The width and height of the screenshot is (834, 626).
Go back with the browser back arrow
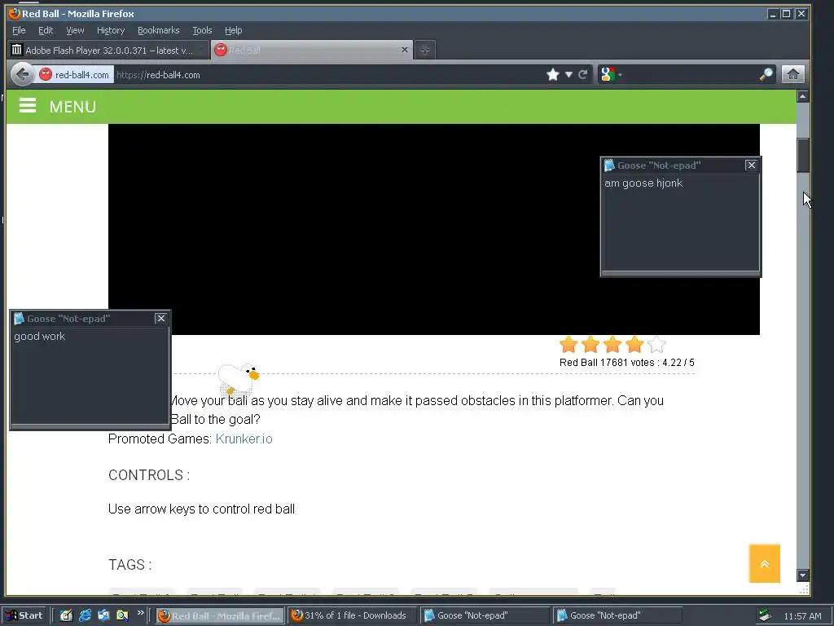click(22, 74)
